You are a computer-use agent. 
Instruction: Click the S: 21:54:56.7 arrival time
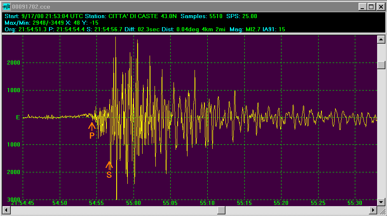pos(104,30)
